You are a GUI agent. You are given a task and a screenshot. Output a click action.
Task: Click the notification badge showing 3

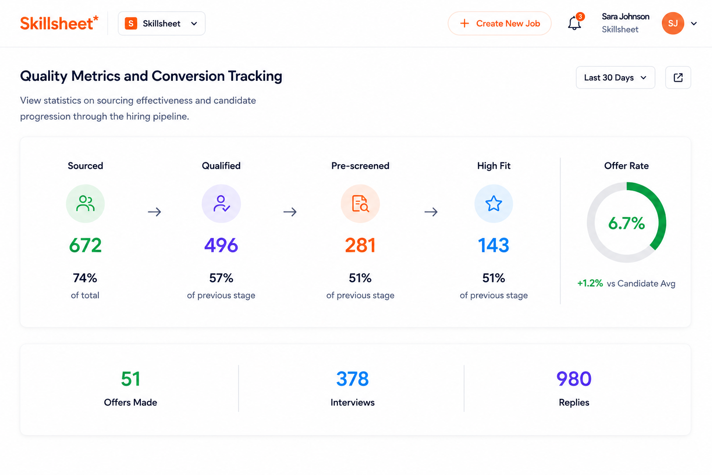coord(580,17)
